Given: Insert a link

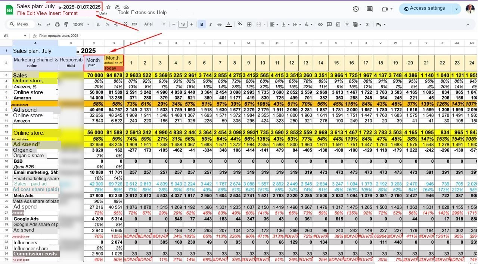Looking at the screenshot, I should [x=320, y=25].
